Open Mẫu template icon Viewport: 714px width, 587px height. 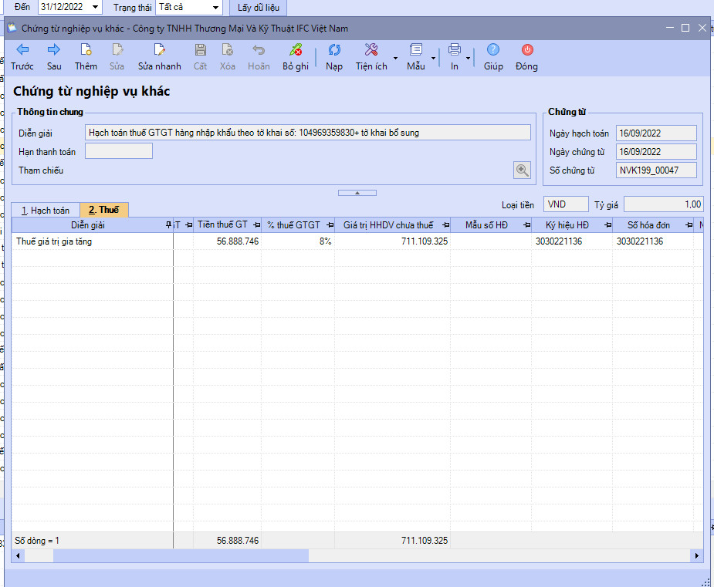(x=416, y=49)
